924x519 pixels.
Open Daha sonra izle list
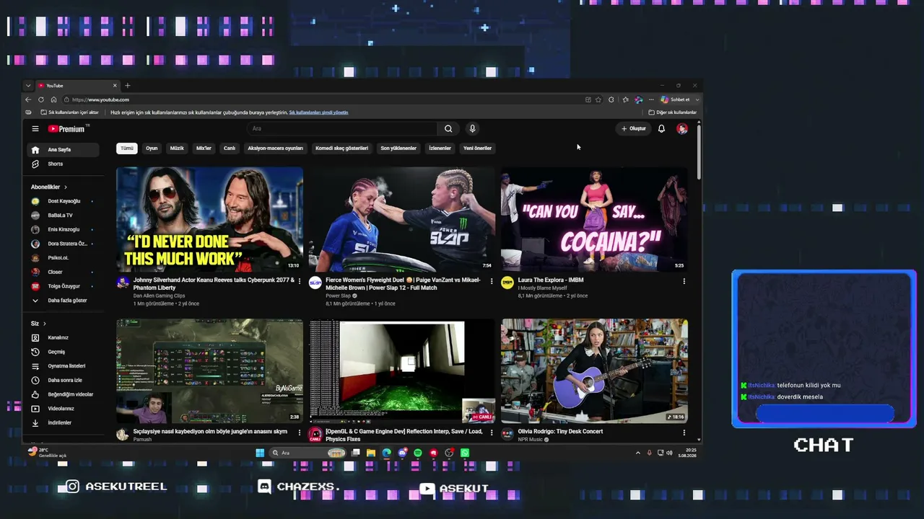(64, 380)
